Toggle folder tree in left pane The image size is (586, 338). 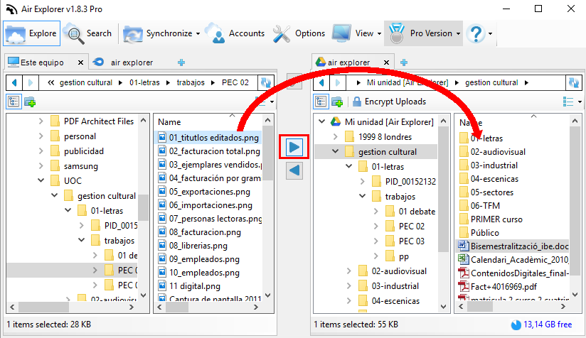click(14, 102)
